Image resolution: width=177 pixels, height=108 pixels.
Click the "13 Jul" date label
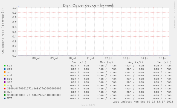[x=126, y=58]
